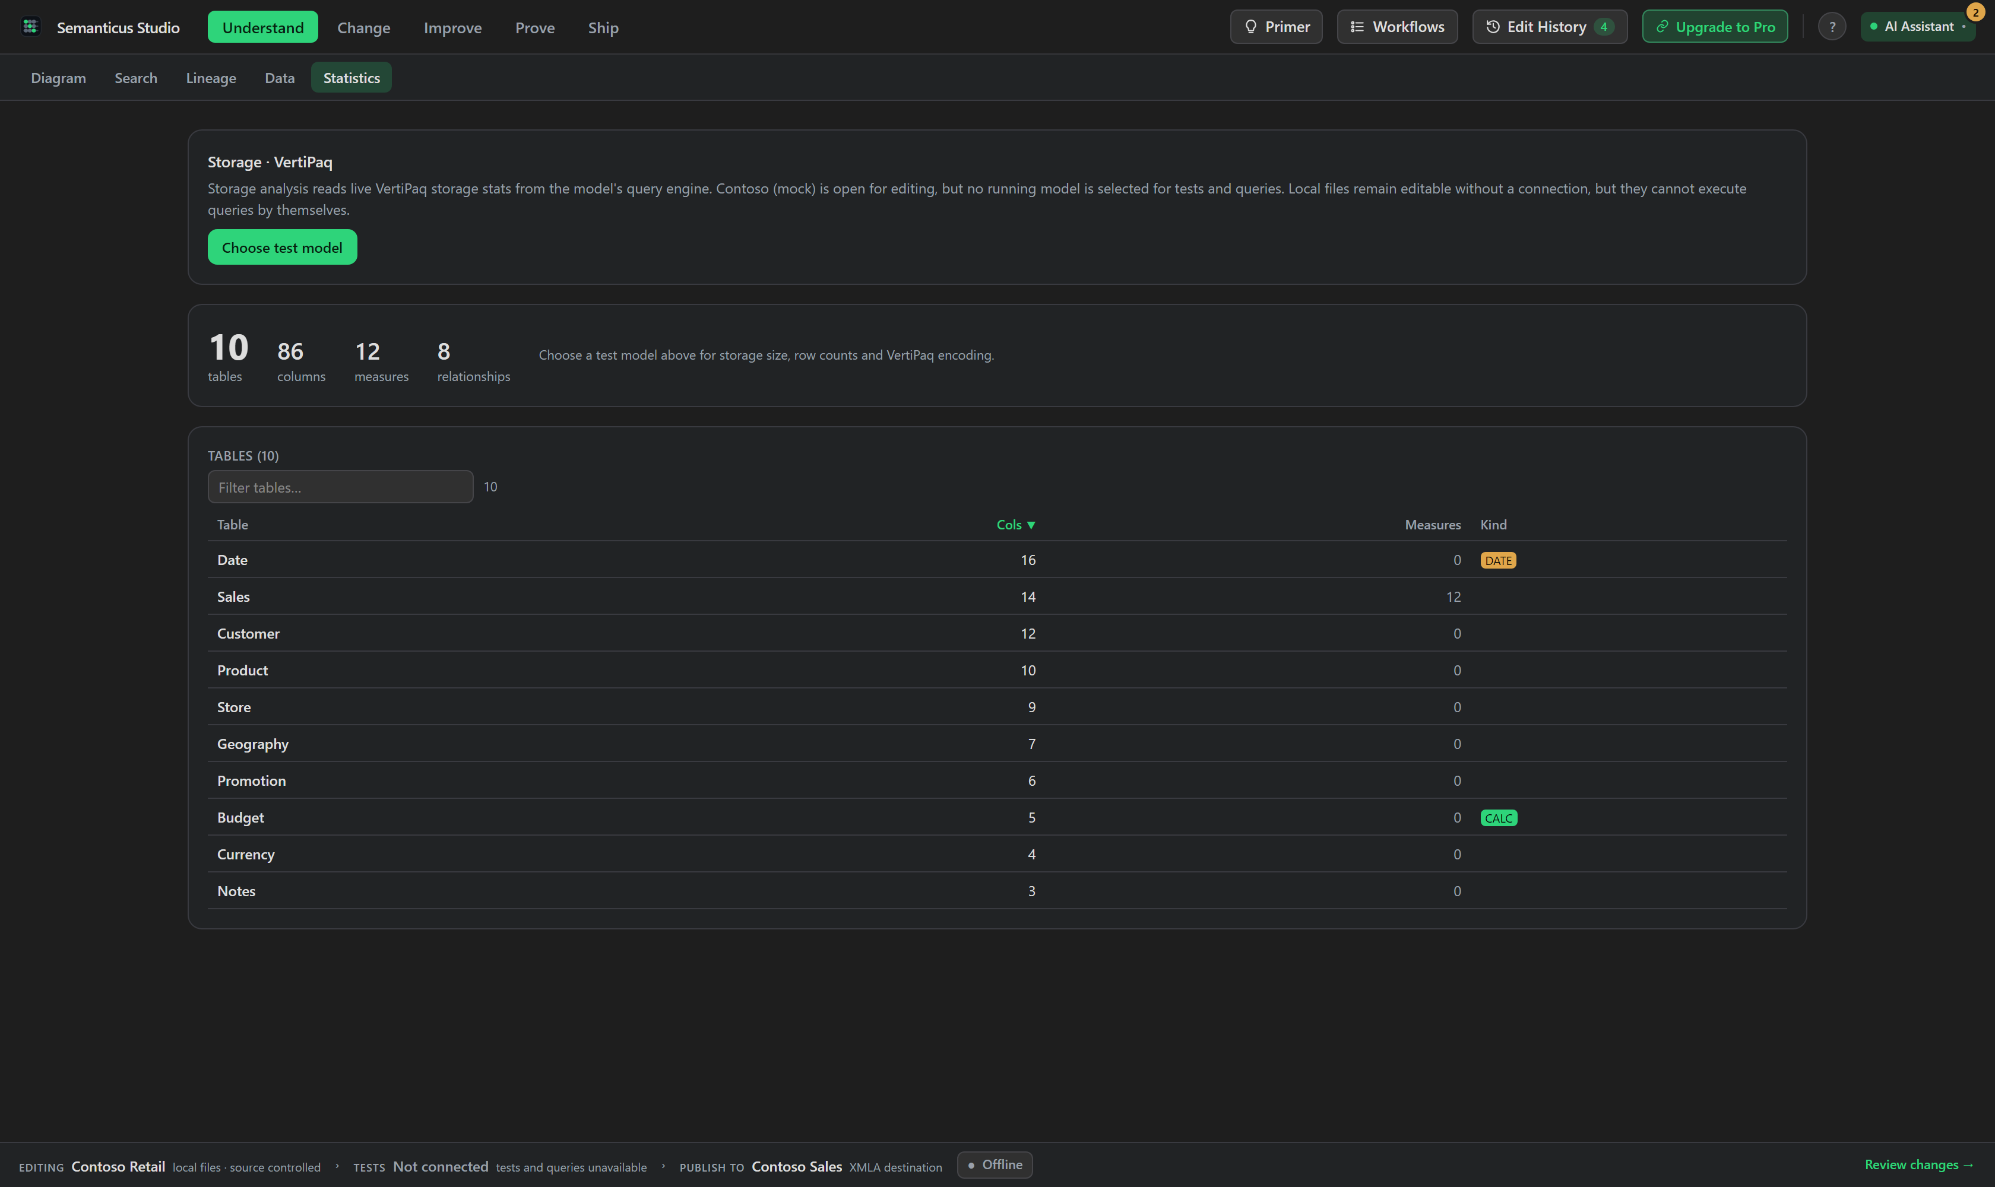The width and height of the screenshot is (1995, 1187).
Task: Click the Edit History clock icon
Action: coord(1493,26)
